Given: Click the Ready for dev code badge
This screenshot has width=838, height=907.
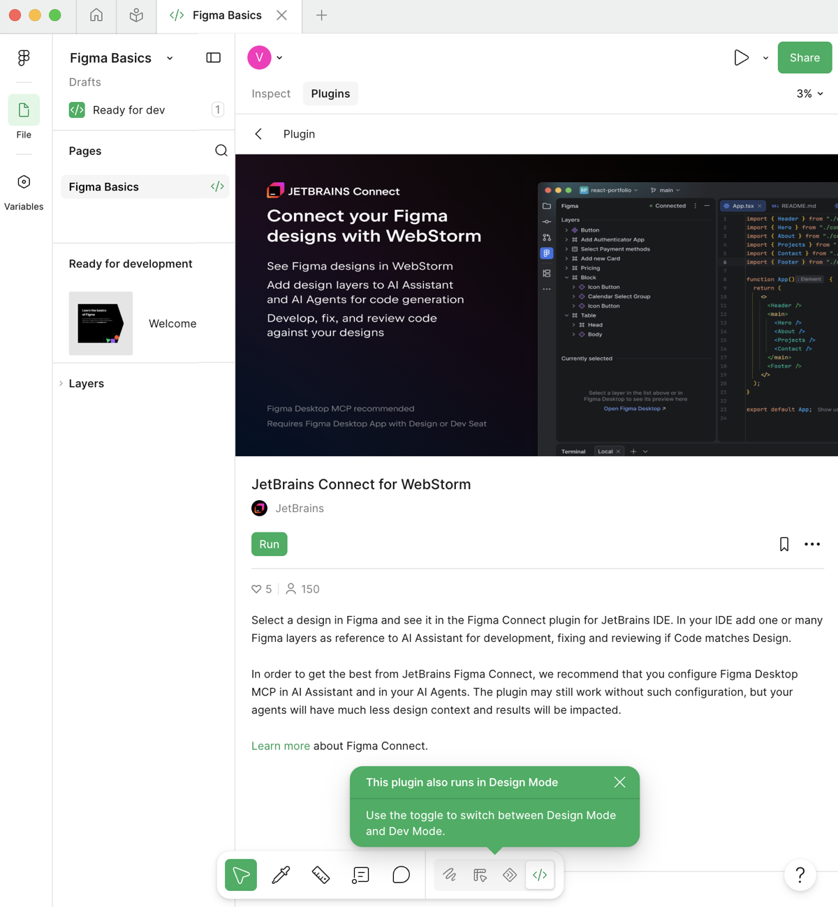Looking at the screenshot, I should [77, 110].
